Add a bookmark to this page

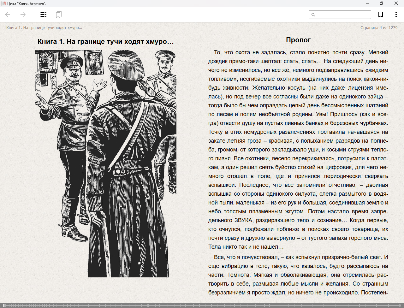pyautogui.click(x=381, y=15)
